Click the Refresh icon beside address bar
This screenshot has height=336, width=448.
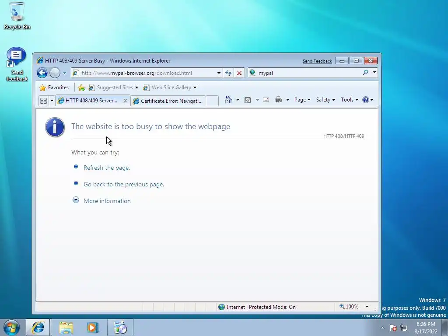(x=228, y=73)
